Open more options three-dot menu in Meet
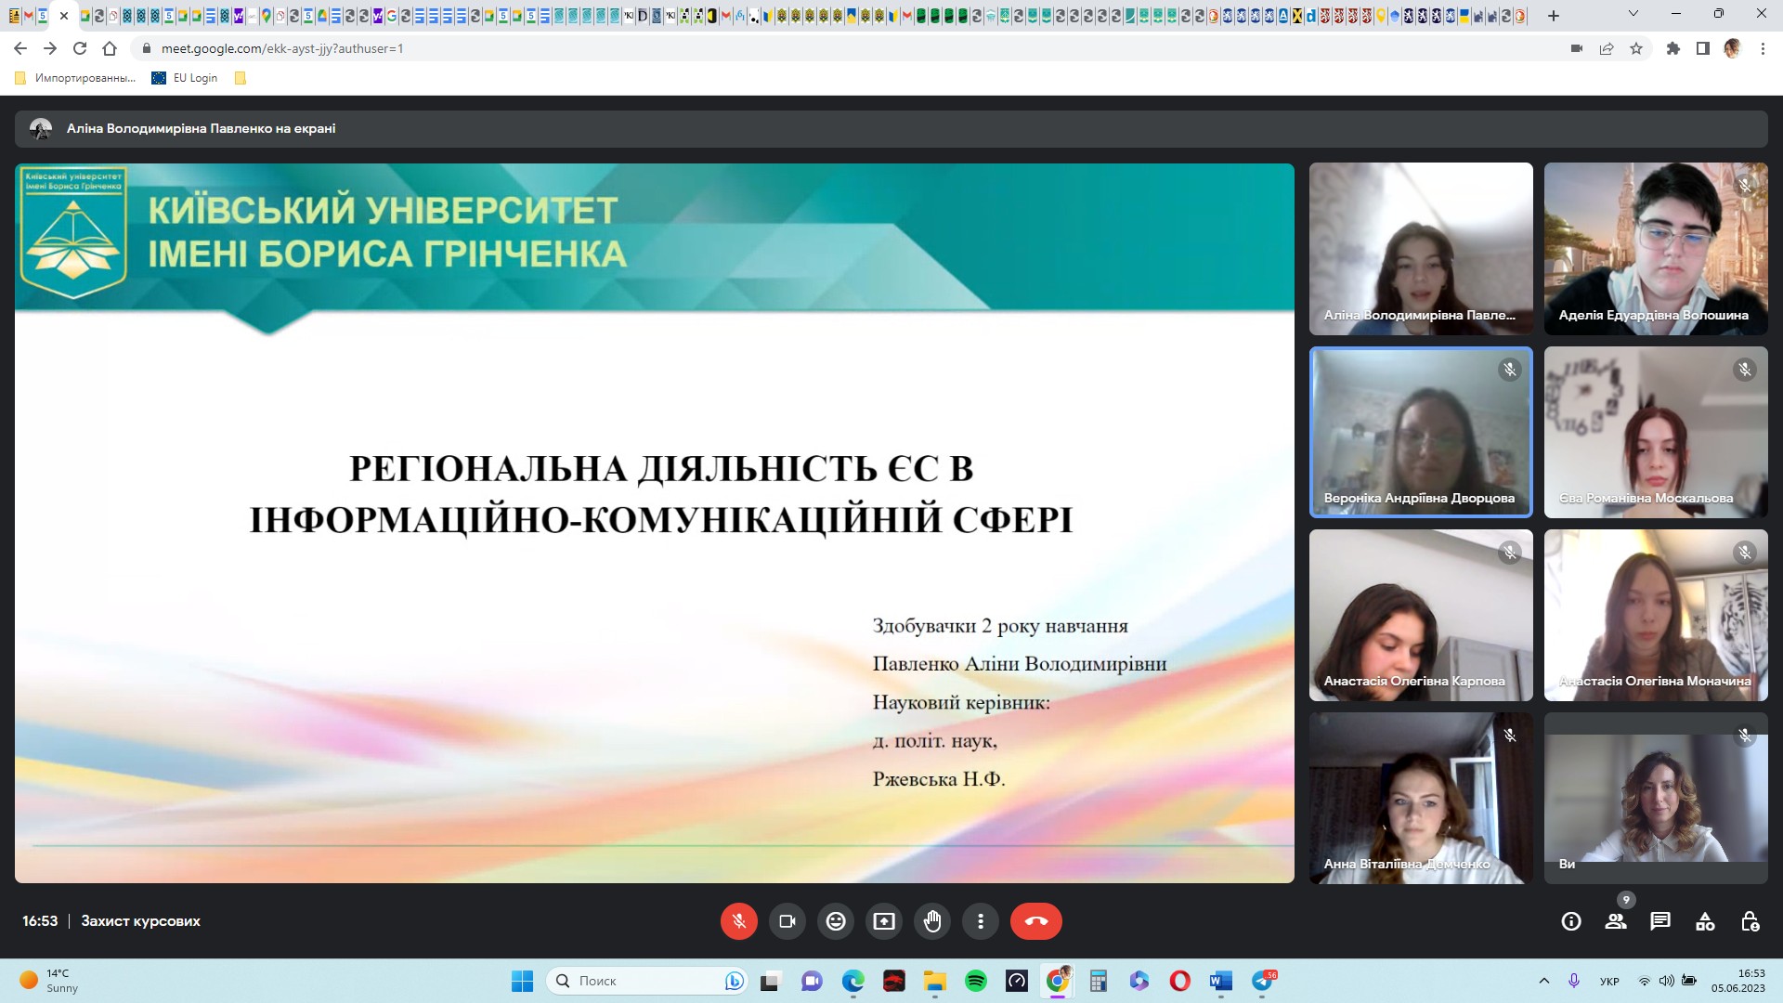This screenshot has height=1003, width=1783. [981, 921]
